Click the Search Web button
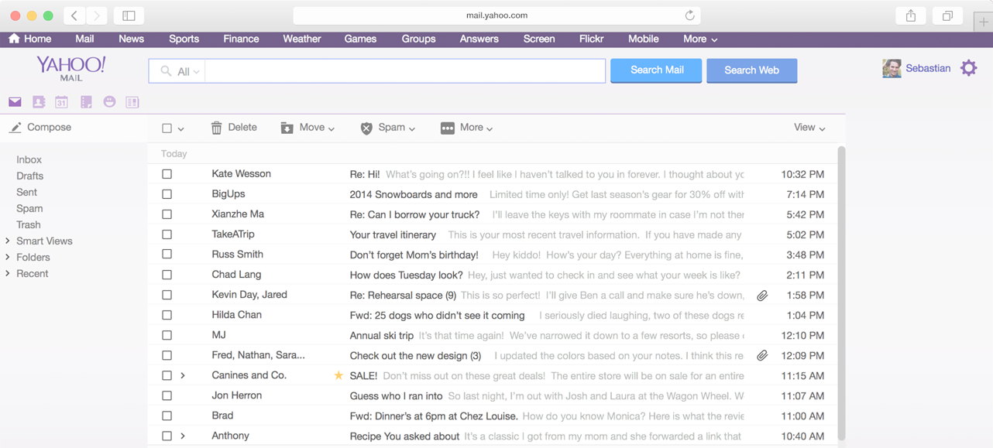This screenshot has width=993, height=448. click(751, 70)
